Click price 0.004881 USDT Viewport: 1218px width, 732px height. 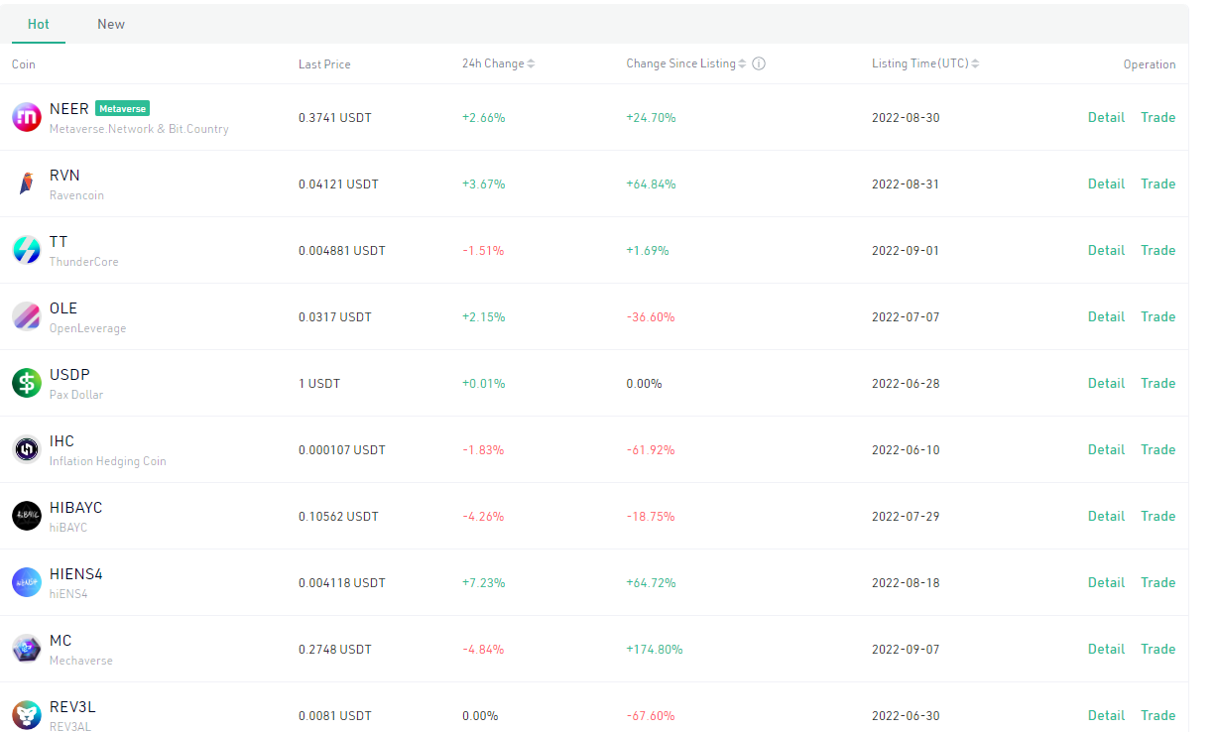(x=342, y=250)
